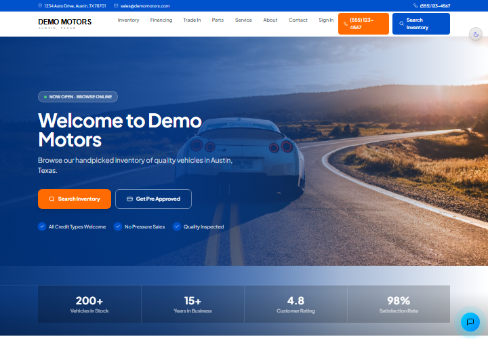Open the Service nav link
This screenshot has height=339, width=488.
coord(243,20)
